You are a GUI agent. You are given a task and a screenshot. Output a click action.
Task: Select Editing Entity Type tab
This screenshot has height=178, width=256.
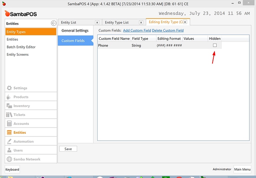coord(166,22)
